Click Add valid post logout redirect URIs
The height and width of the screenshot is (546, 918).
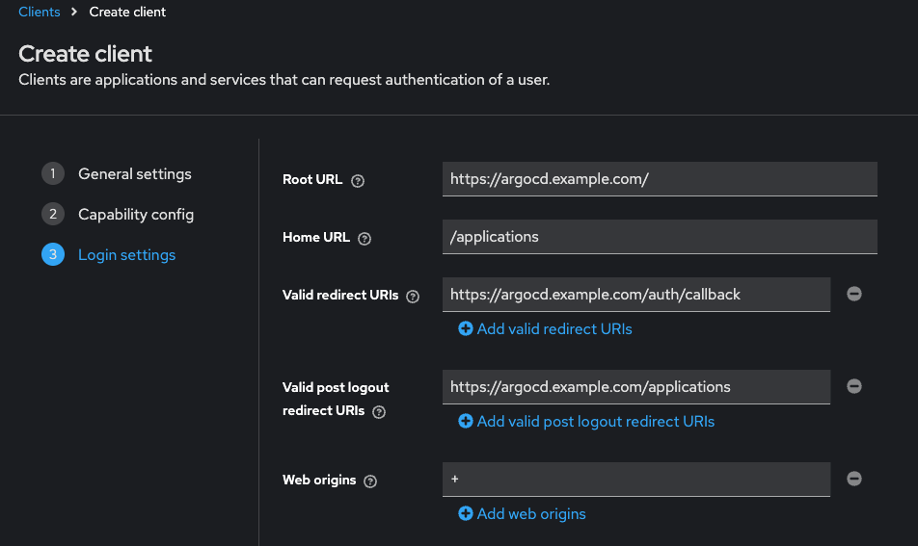(x=586, y=421)
